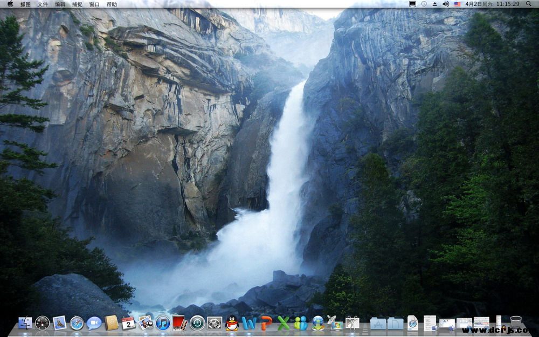Open the Applications folder stack in Dock
This screenshot has width=539, height=337.
click(378, 324)
